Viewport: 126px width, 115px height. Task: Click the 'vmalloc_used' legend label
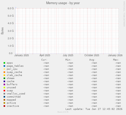(16, 94)
